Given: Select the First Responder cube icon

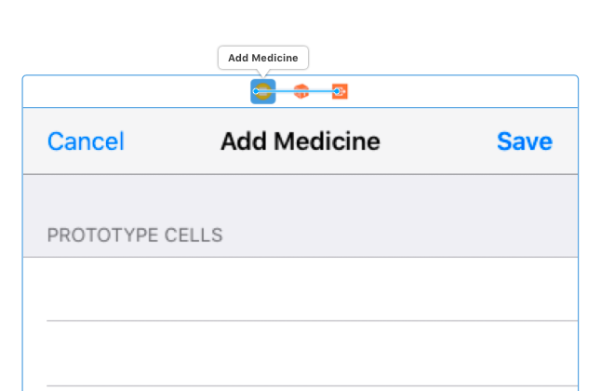Looking at the screenshot, I should tap(301, 91).
